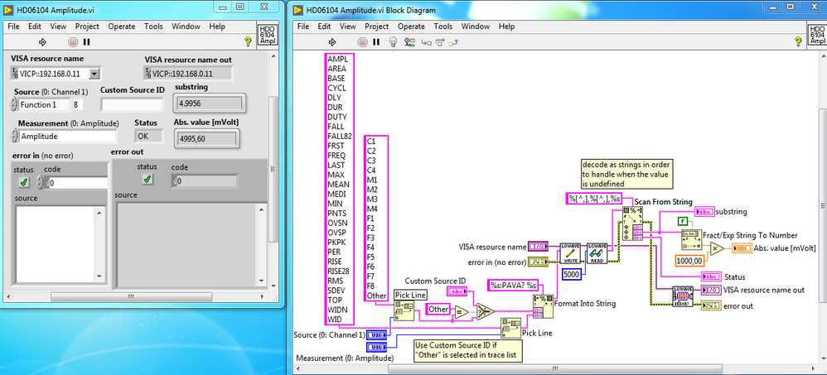Open the Edit menu in Block Diagram
Image resolution: width=827 pixels, height=375 pixels.
(324, 26)
